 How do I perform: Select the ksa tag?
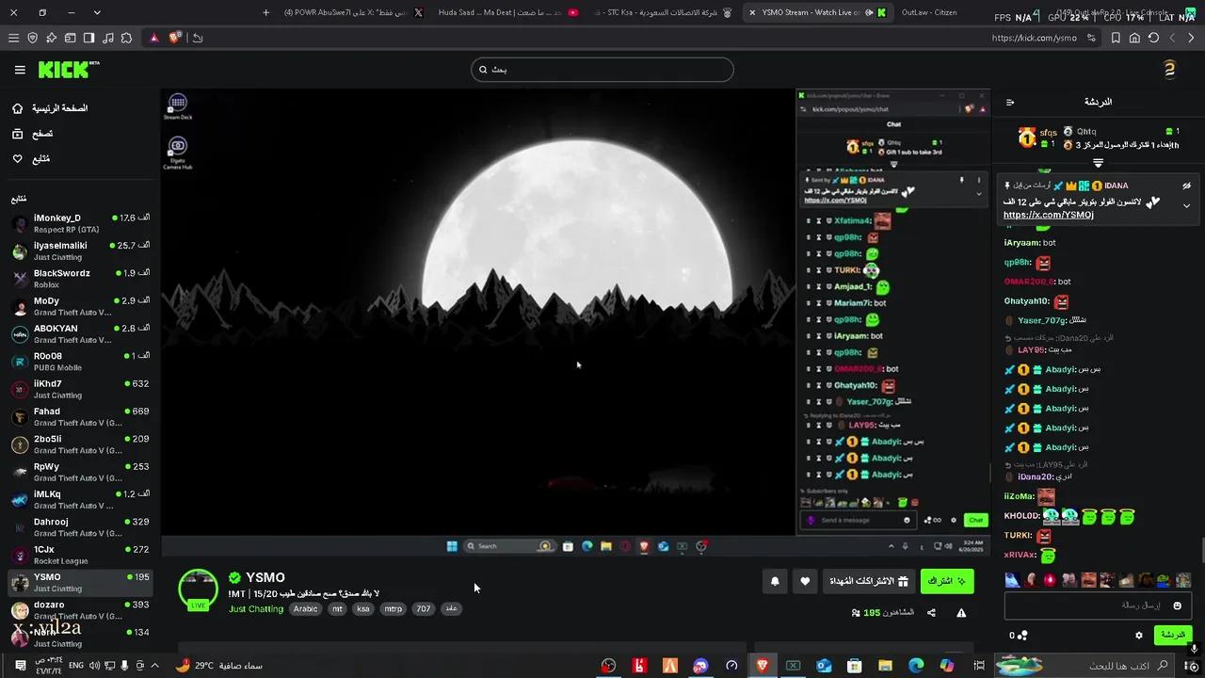[363, 609]
